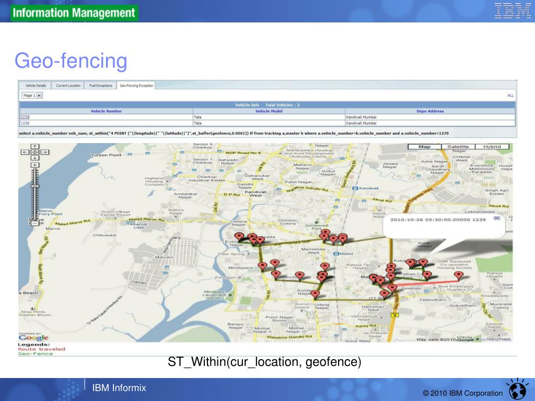Click the Turzon Point map label
The image size is (535, 401).
(106, 155)
